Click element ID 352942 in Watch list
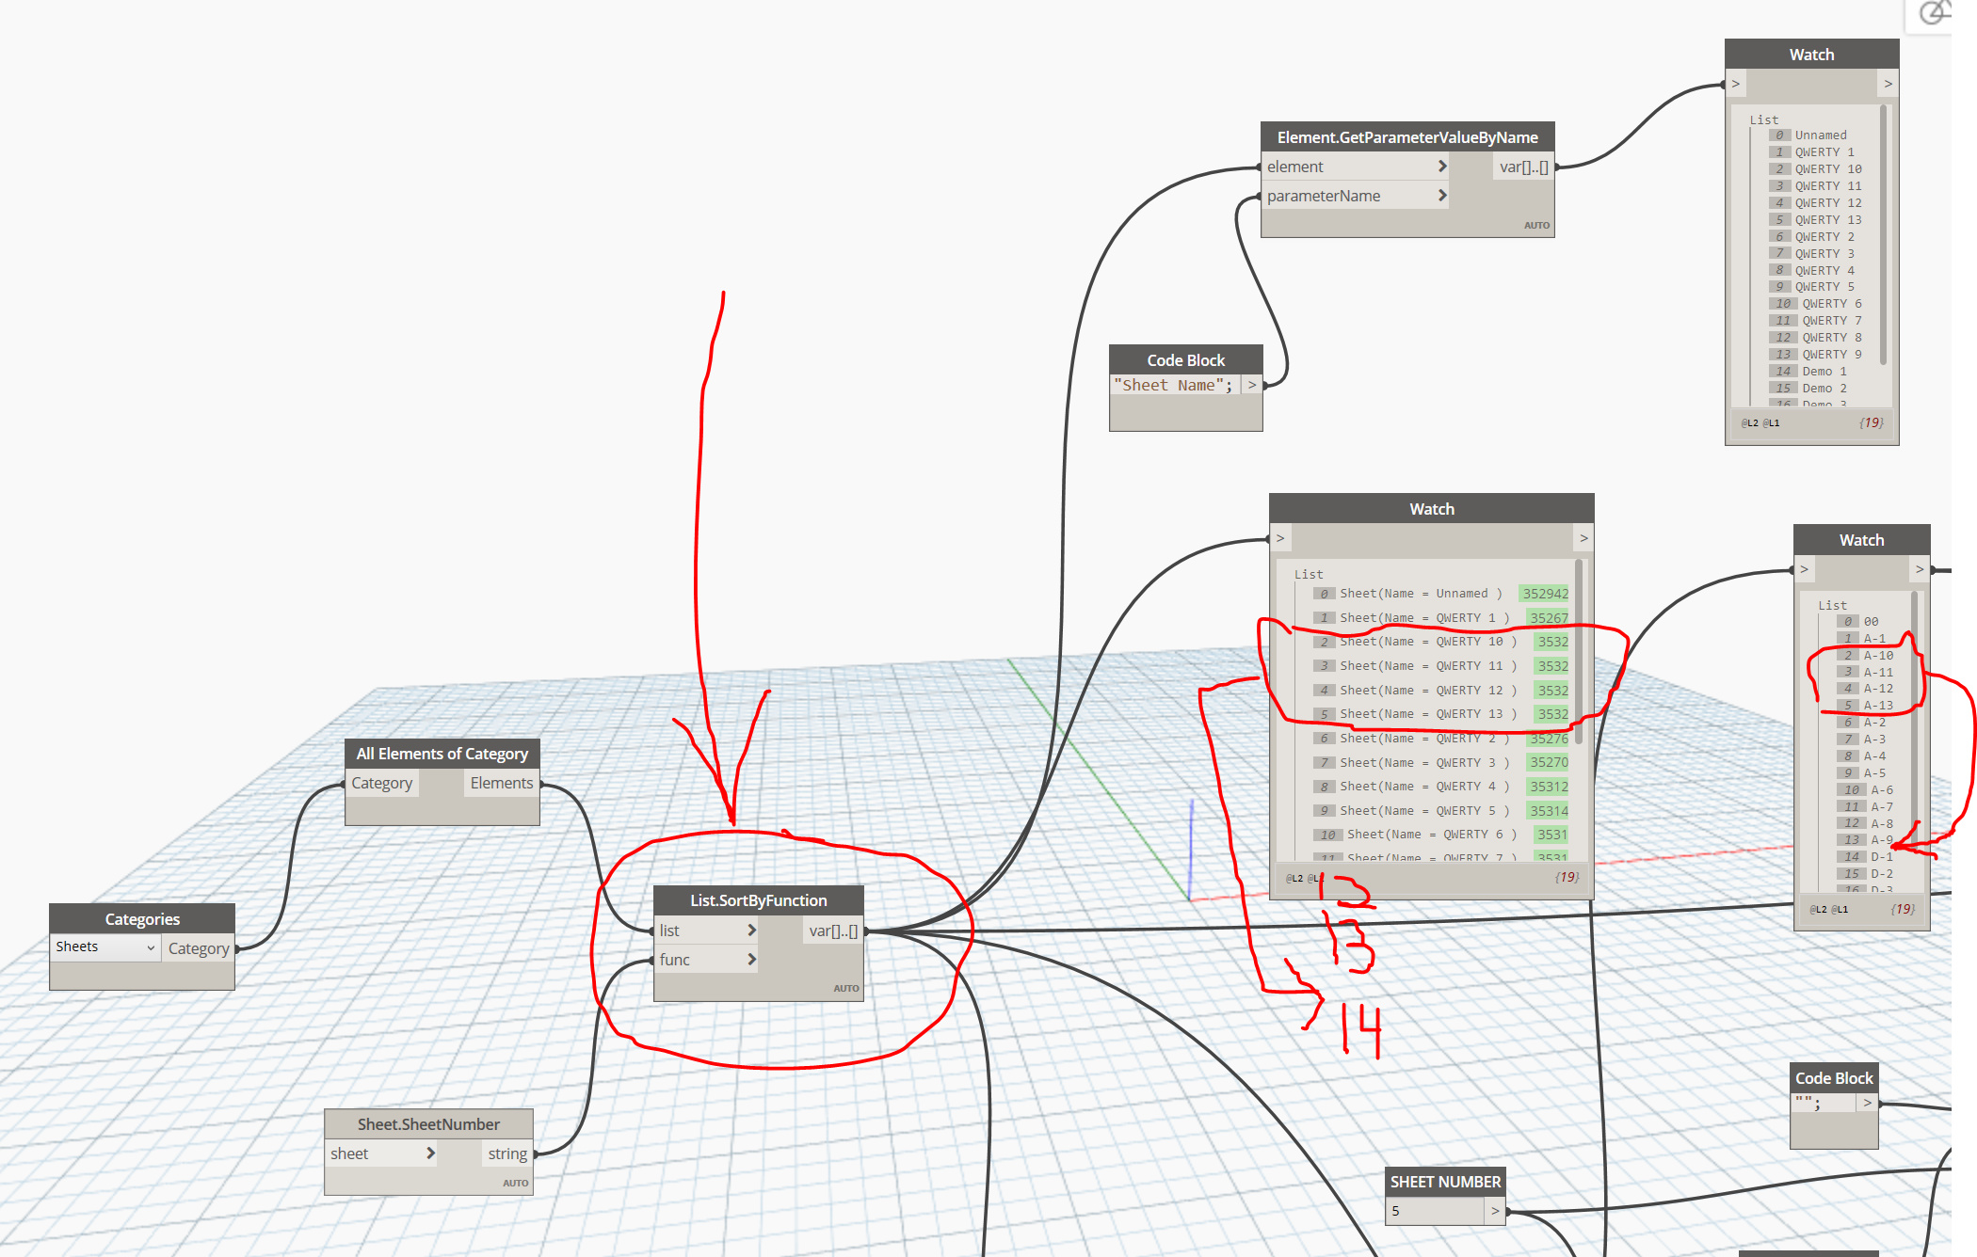This screenshot has width=1977, height=1257. point(1545,594)
